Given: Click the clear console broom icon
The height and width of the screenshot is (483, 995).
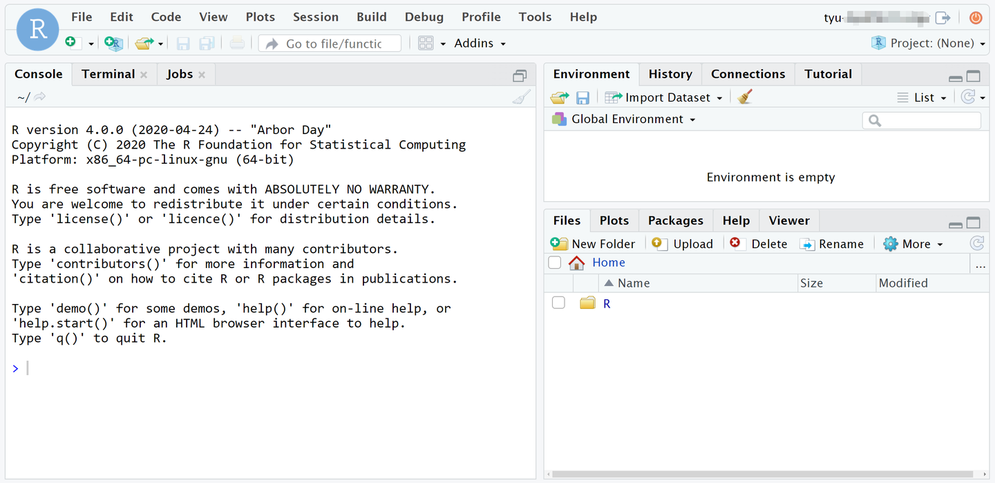Looking at the screenshot, I should pyautogui.click(x=522, y=97).
